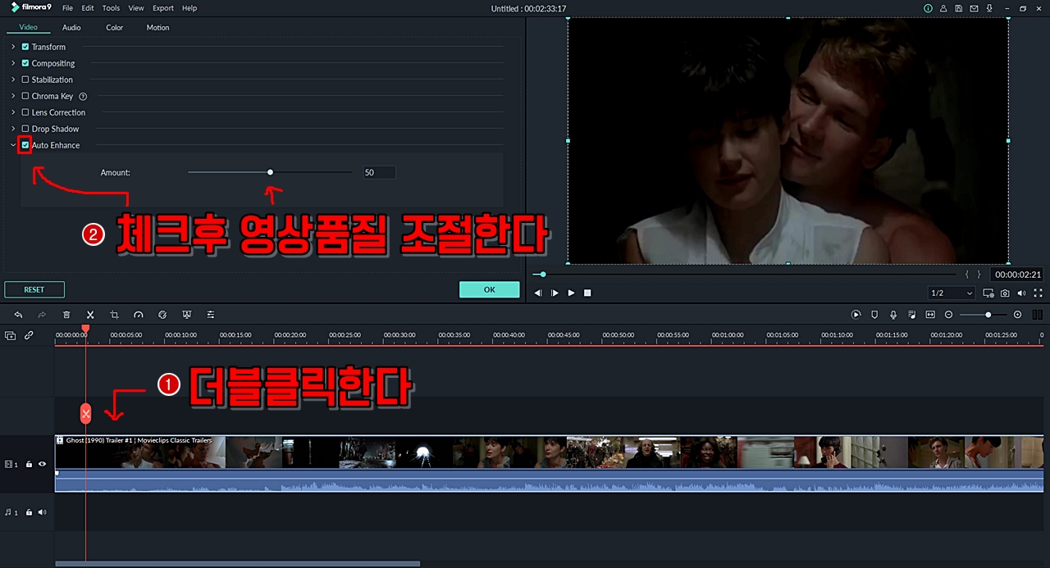Viewport: 1050px width, 568px height.
Task: Open the Tools menu
Action: (111, 8)
